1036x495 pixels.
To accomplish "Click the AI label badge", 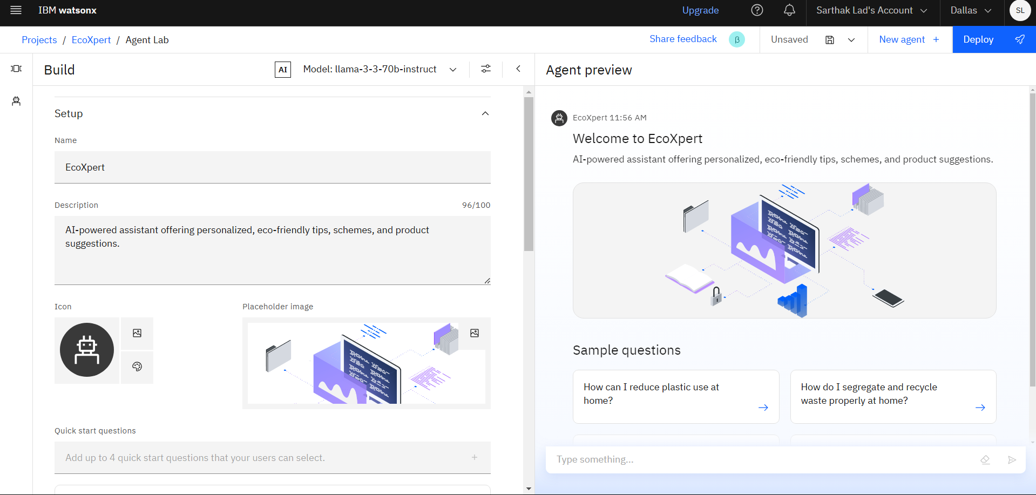I will tap(283, 70).
